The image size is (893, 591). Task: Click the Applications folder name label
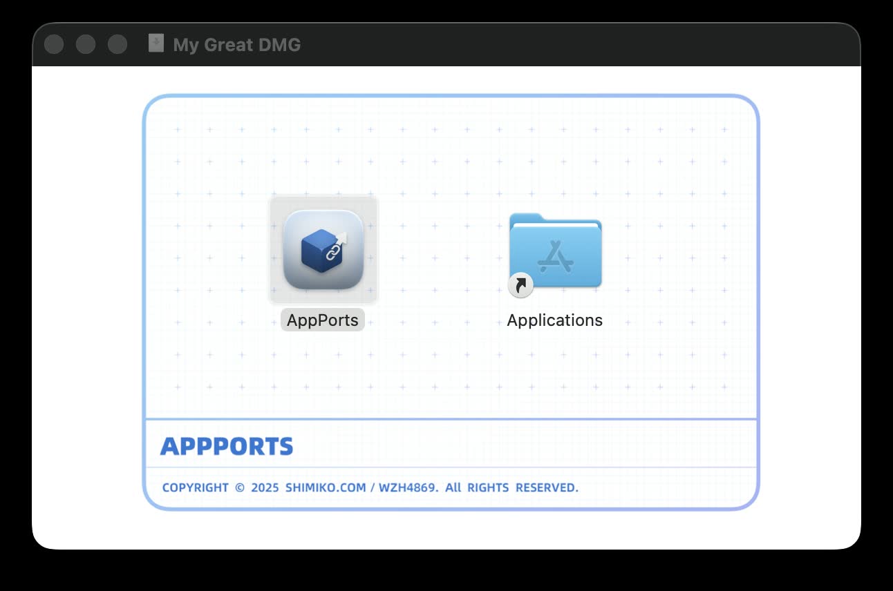554,320
